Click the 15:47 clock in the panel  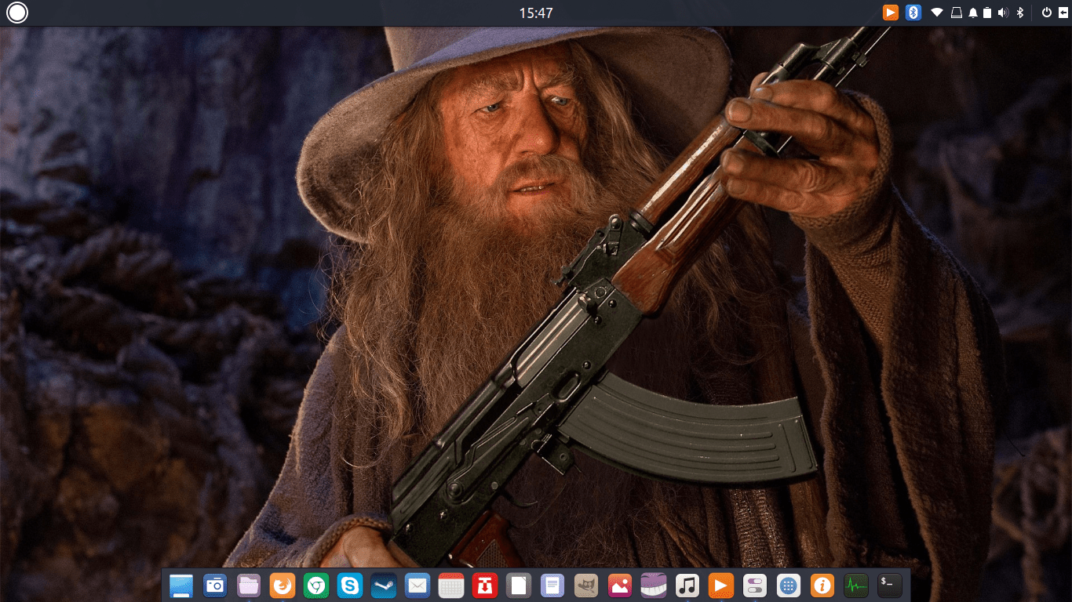tap(536, 13)
